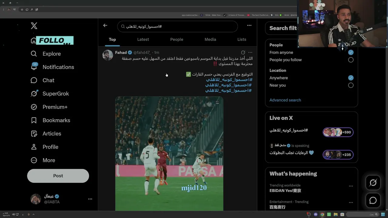The image size is (388, 218).
Task: Click Grok icon on Fahad's post
Action: pos(243,52)
